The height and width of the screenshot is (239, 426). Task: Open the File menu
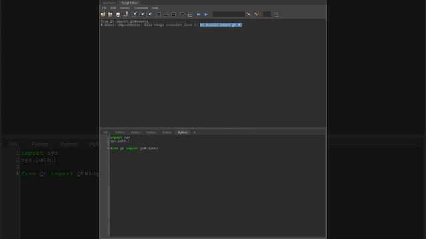pos(104,8)
